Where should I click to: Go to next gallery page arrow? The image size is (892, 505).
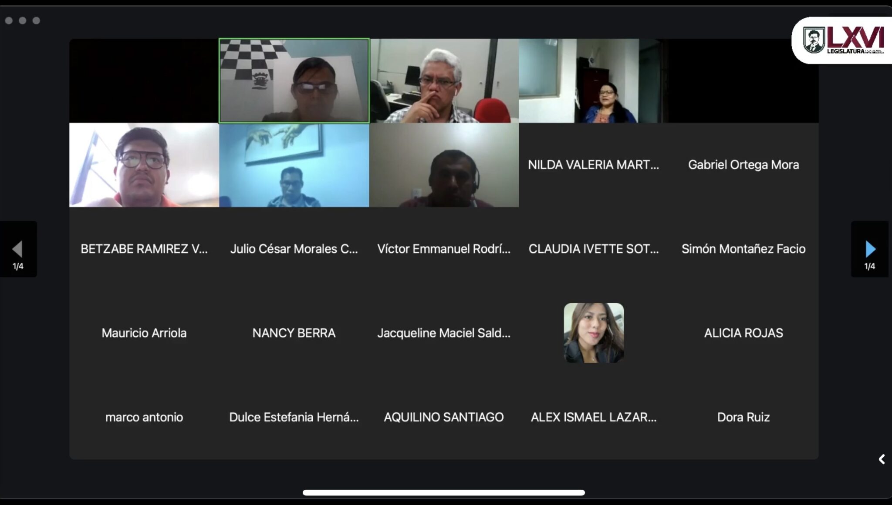(870, 249)
